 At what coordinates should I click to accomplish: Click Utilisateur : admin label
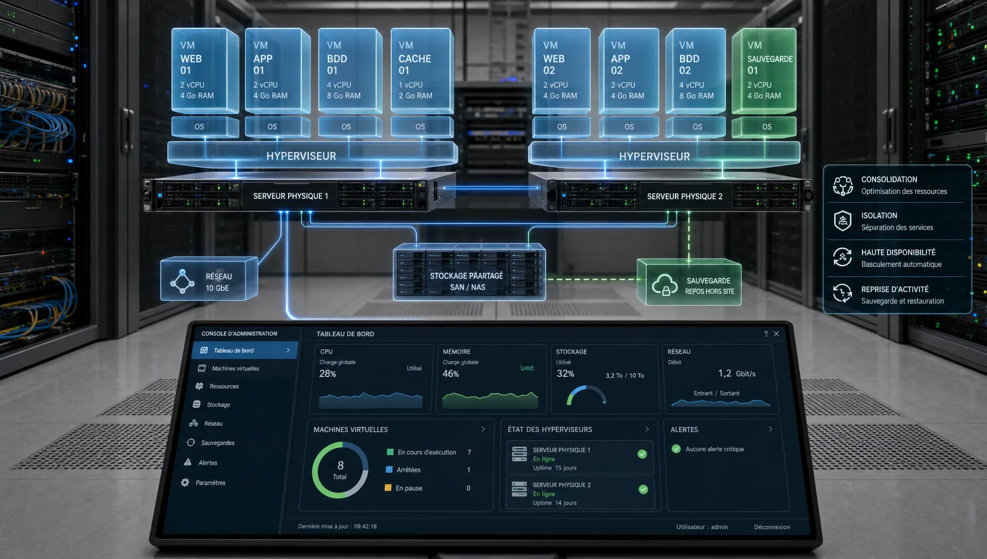[702, 527]
